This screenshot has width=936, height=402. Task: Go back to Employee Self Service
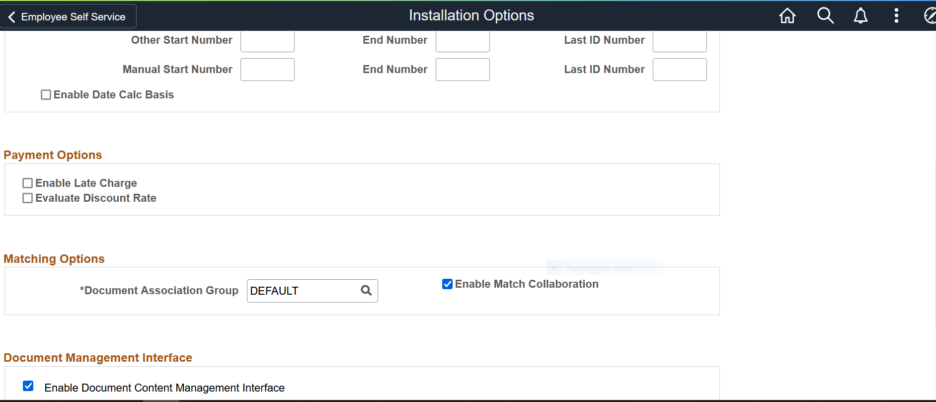coord(68,16)
